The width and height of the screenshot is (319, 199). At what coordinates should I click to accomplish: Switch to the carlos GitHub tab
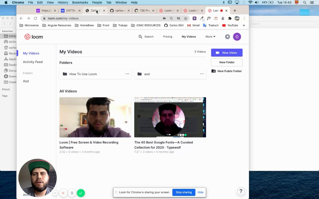pyautogui.click(x=120, y=11)
